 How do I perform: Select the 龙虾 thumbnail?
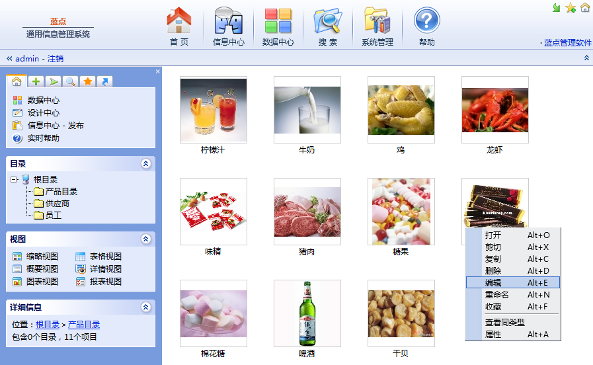pos(494,110)
